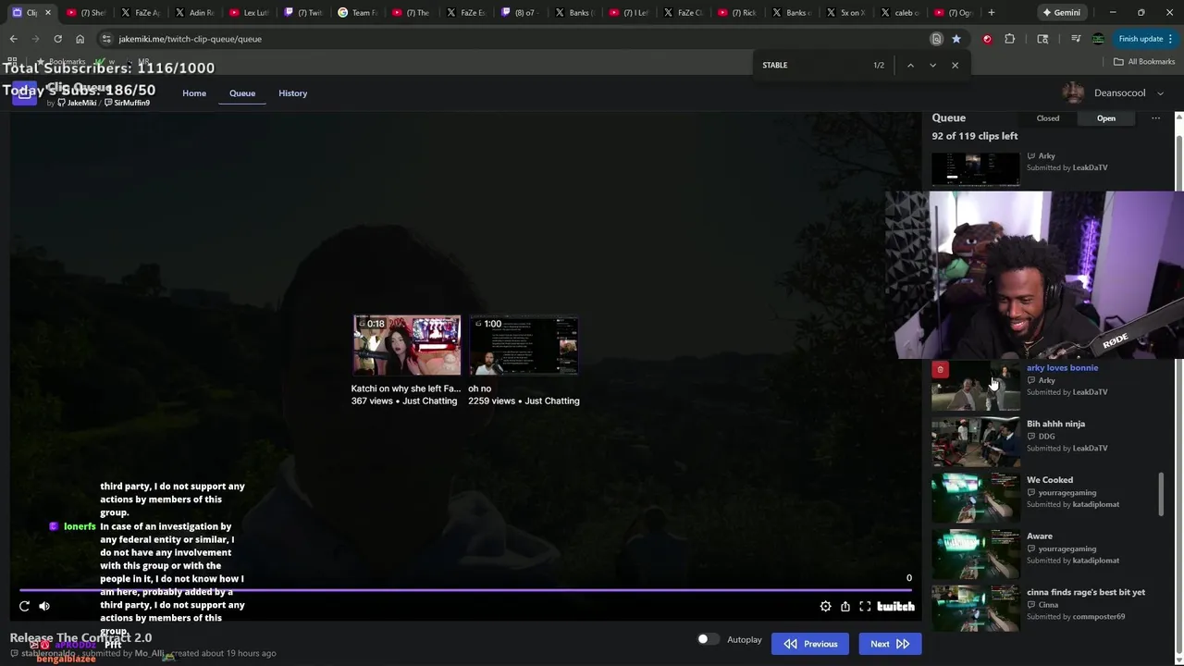The height and width of the screenshot is (666, 1184).
Task: Open the All Bookmarks folder
Action: [1144, 62]
